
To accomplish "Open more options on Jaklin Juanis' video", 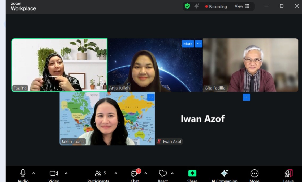I will [x=151, y=97].
